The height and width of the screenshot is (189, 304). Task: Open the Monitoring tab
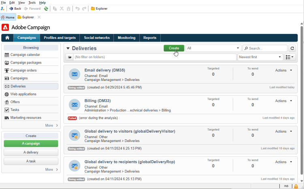[x=126, y=38]
